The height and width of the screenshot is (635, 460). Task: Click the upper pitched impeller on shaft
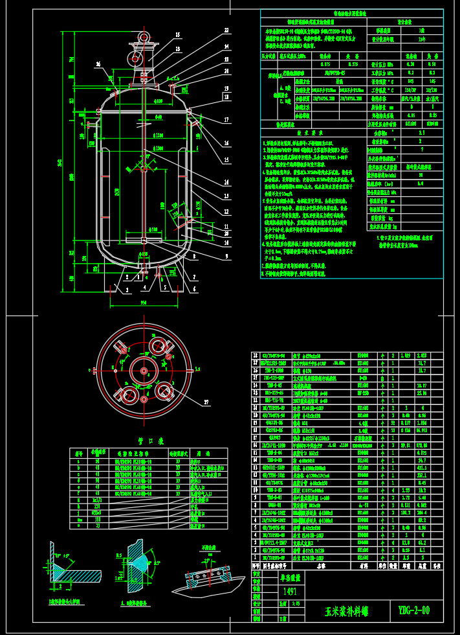coord(142,166)
